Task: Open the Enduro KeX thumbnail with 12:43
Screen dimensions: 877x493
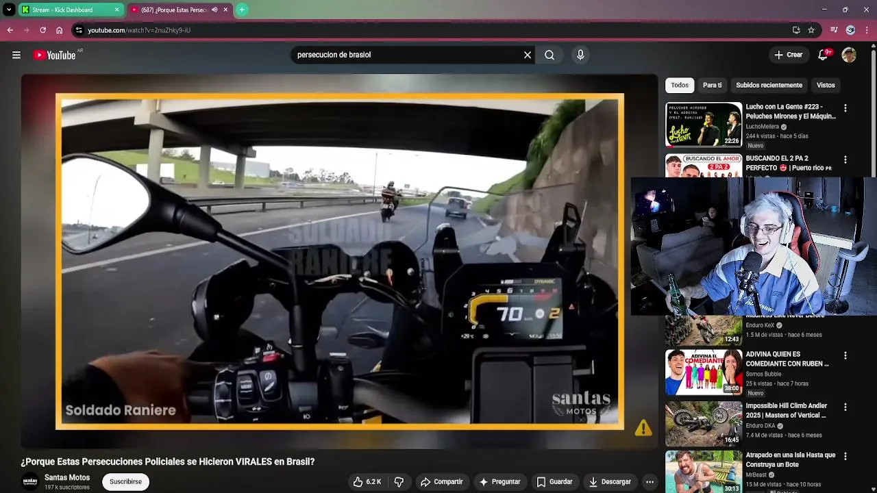Action: [x=704, y=330]
